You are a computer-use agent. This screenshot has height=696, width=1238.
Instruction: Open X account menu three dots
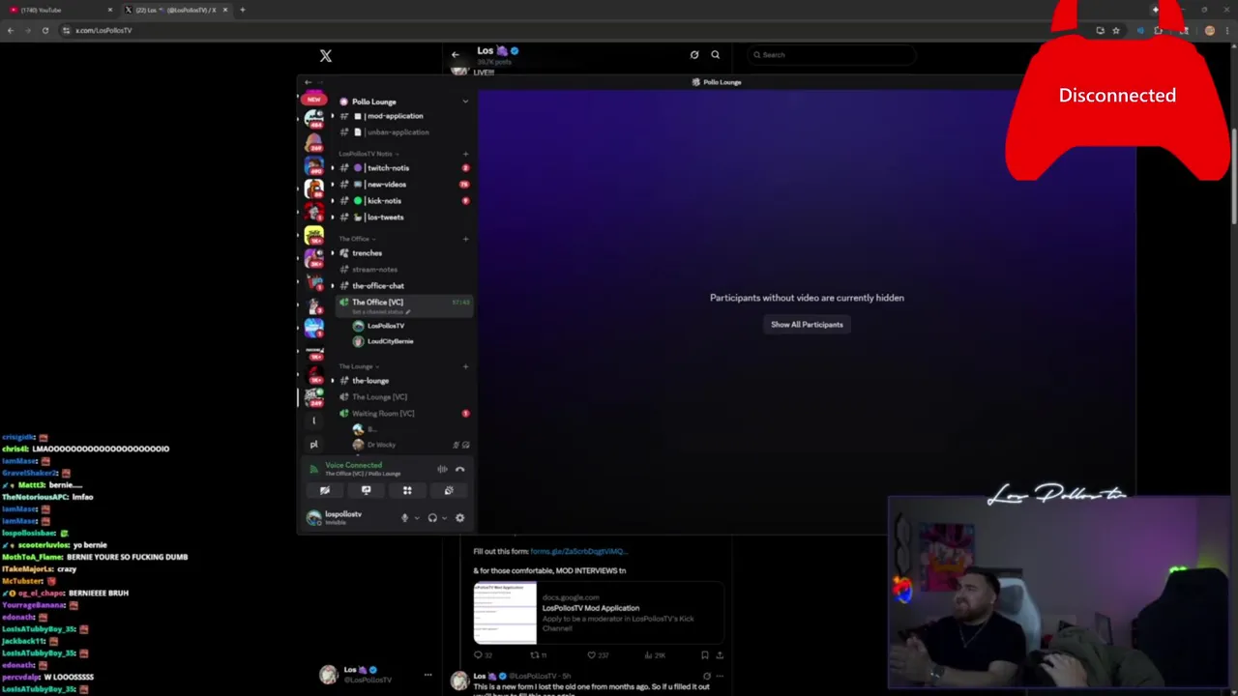427,675
